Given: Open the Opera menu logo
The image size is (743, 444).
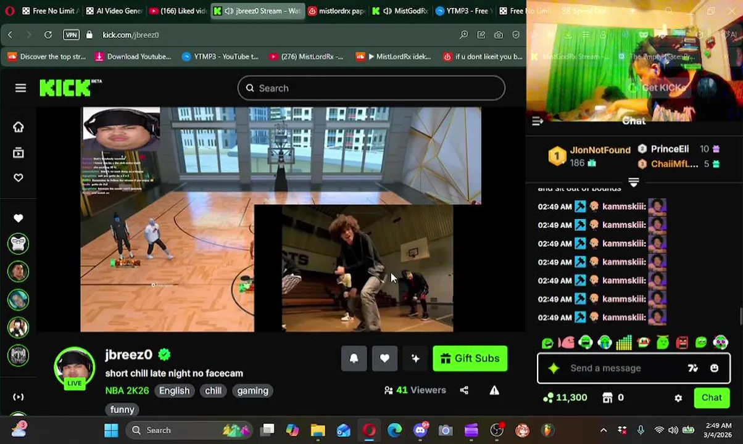Looking at the screenshot, I should click(10, 11).
